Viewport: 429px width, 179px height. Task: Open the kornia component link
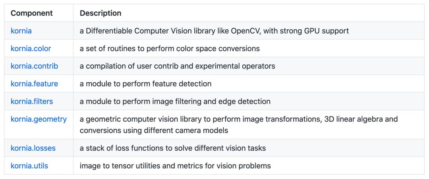click(21, 31)
